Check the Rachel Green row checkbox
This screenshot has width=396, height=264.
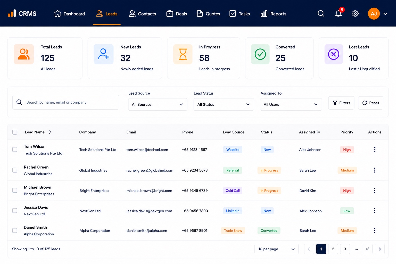coord(15,170)
